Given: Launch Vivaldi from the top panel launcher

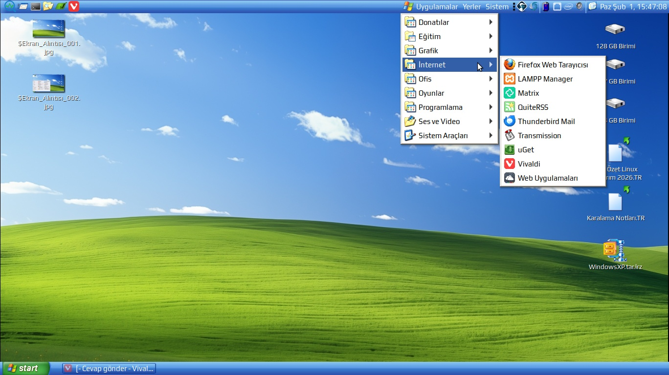Looking at the screenshot, I should point(74,6).
